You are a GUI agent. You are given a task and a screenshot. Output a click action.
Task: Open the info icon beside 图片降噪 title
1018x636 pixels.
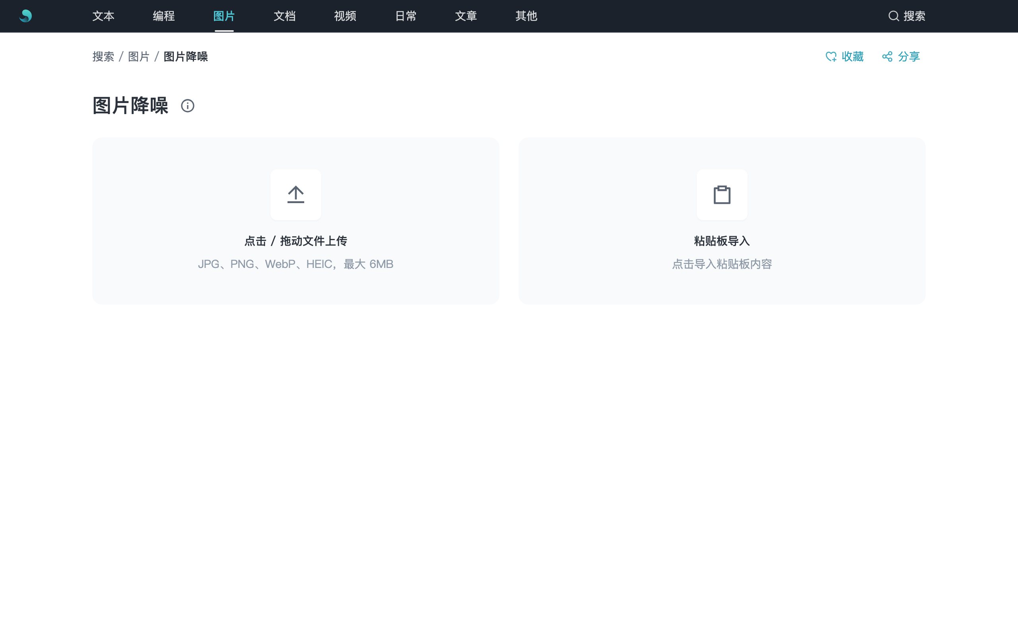(188, 106)
